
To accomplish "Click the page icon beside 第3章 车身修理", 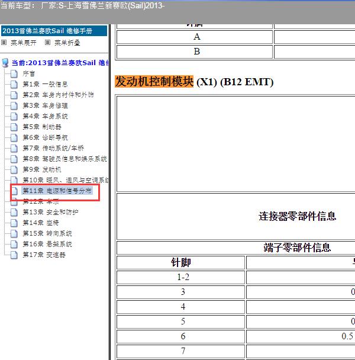I will tap(14, 106).
